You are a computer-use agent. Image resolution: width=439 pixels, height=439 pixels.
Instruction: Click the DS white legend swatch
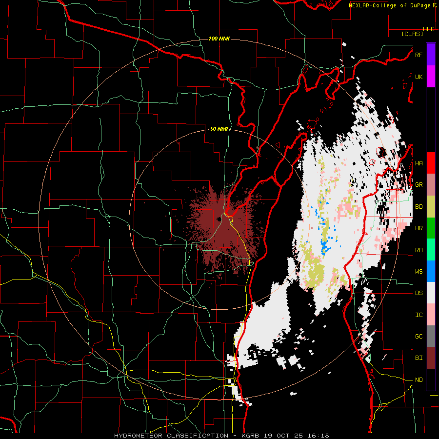click(x=431, y=293)
